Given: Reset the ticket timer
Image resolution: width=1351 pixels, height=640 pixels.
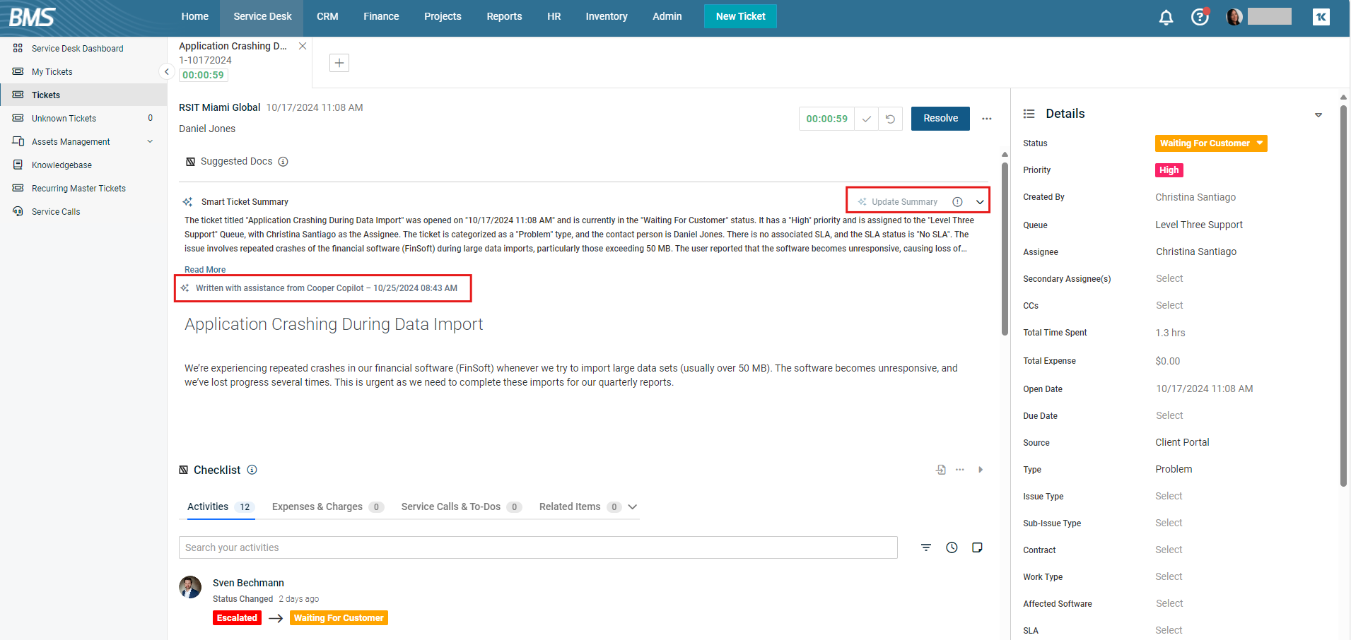Looking at the screenshot, I should (x=890, y=119).
